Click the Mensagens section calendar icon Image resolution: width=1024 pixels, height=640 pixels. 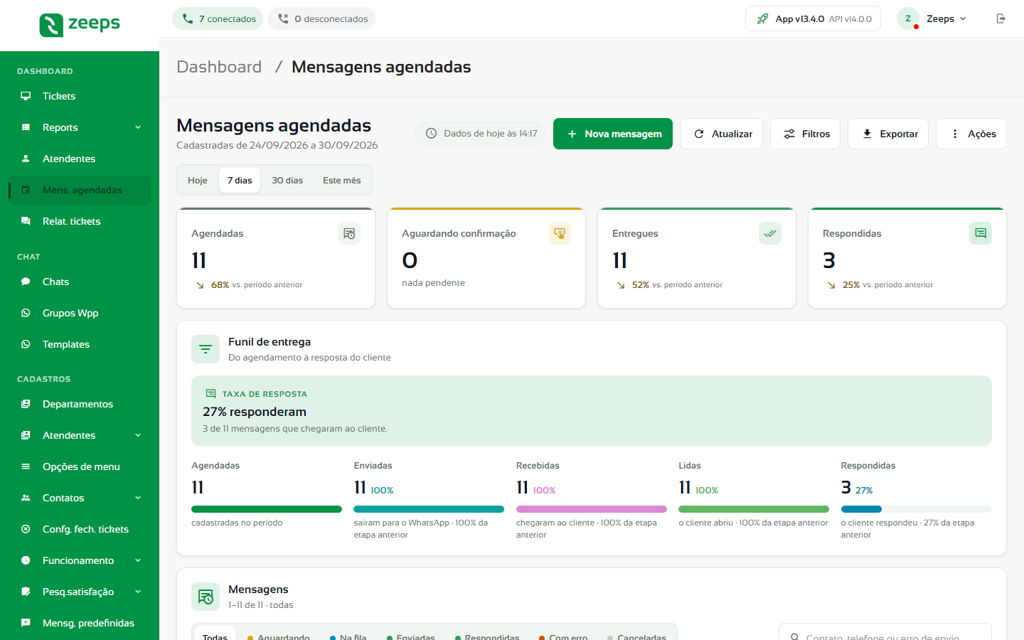pyautogui.click(x=206, y=597)
